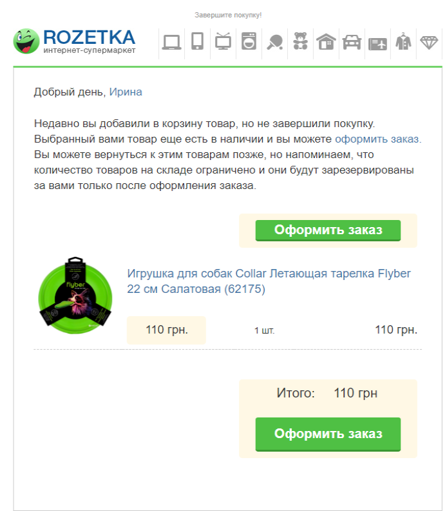
Task: Open the teddy bear kids category icon
Action: tap(300, 41)
